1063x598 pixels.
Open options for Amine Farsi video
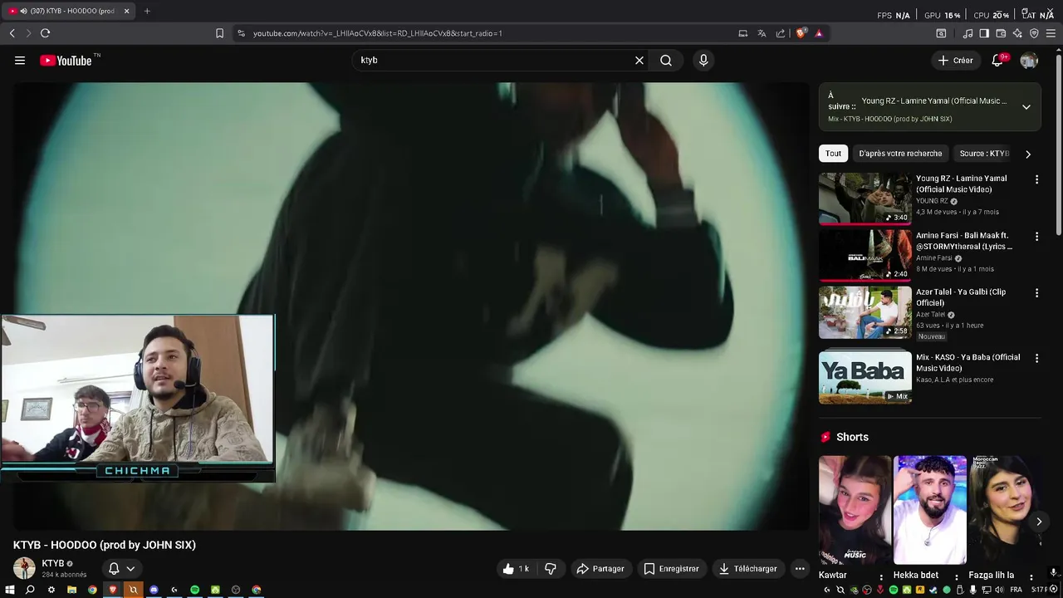(x=1036, y=236)
